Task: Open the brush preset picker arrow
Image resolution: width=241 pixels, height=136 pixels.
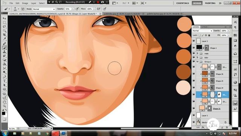Action: coord(18,9)
